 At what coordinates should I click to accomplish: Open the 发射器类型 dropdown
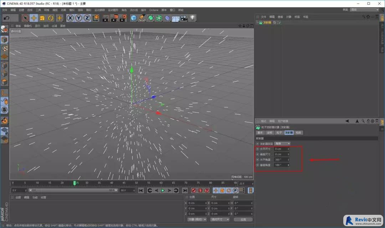coord(282,144)
